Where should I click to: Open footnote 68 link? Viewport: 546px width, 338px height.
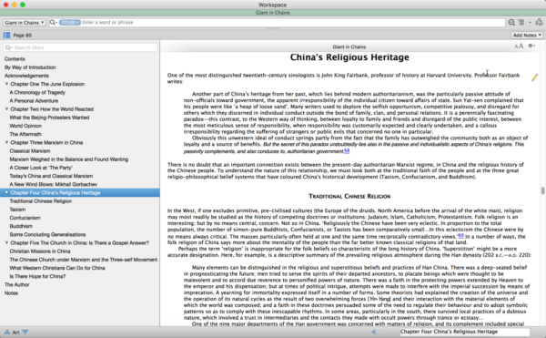pos(347,151)
